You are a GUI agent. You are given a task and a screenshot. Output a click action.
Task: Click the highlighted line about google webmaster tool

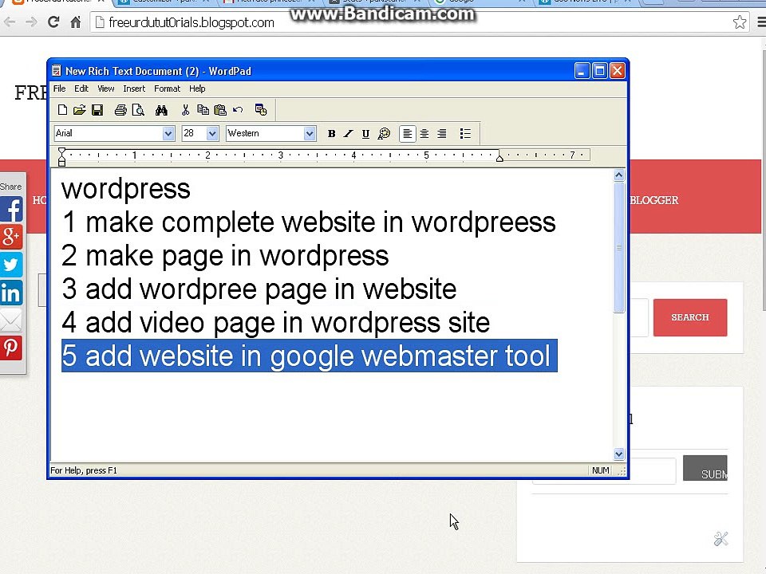(x=310, y=356)
